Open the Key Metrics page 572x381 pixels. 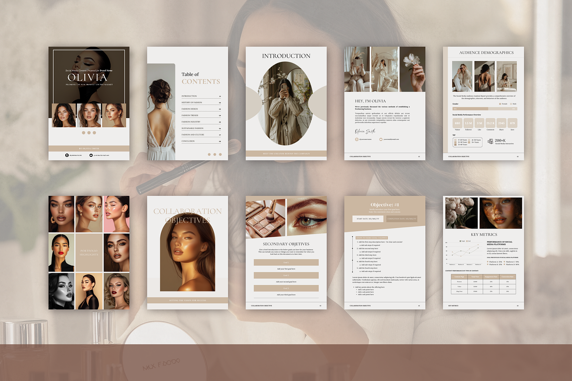(x=483, y=252)
